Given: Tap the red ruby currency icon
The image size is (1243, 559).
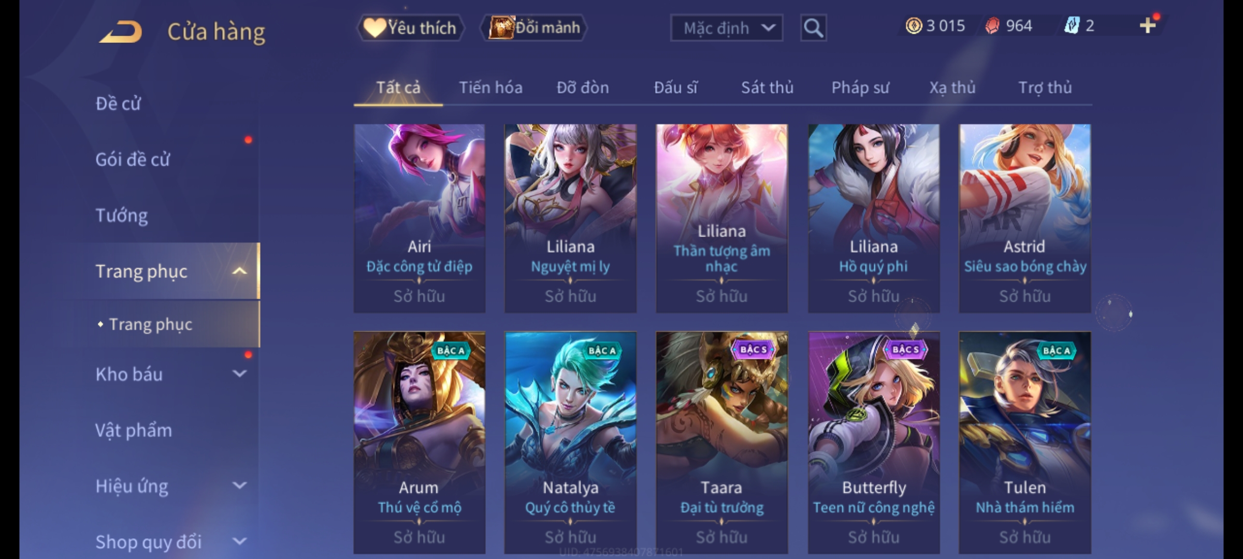Looking at the screenshot, I should click(992, 26).
